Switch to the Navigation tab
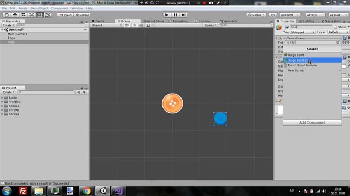Screen dimensions: 350x196 point(331,21)
